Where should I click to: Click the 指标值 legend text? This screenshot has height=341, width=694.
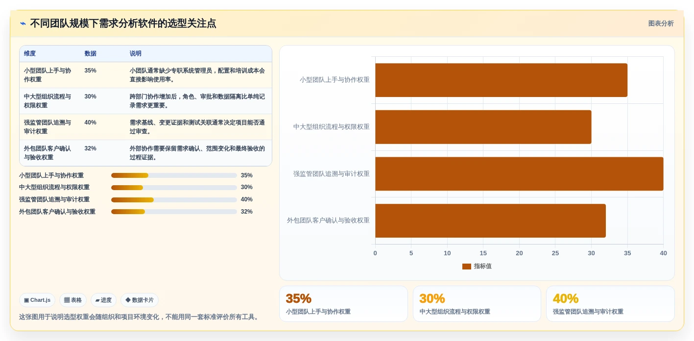(483, 267)
